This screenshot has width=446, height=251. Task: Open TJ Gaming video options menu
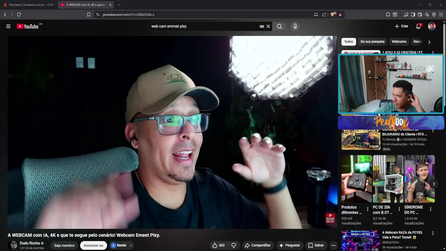[433, 131]
